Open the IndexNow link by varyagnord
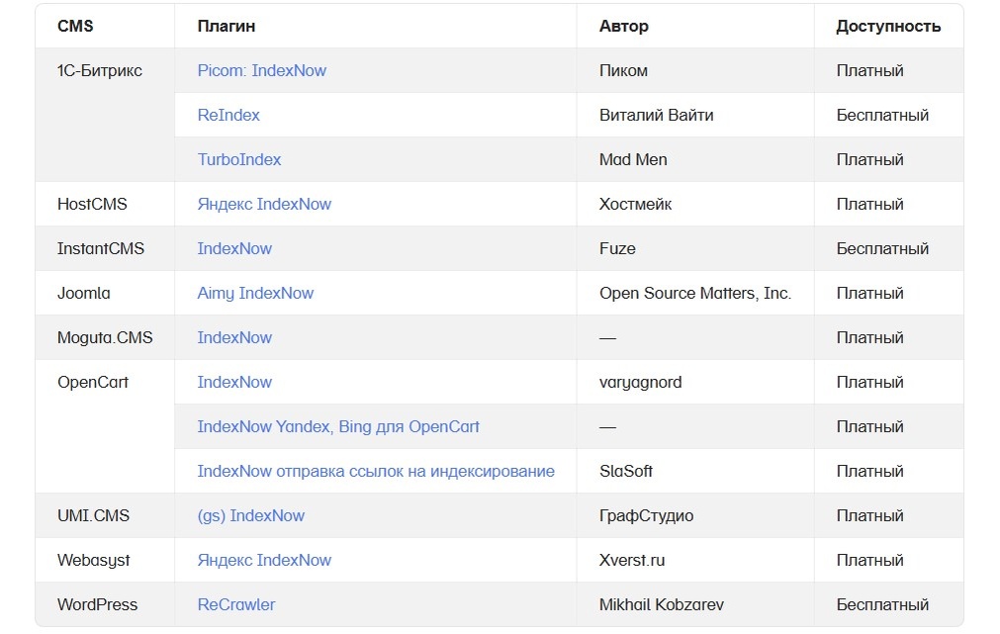1000x634 pixels. 234,383
